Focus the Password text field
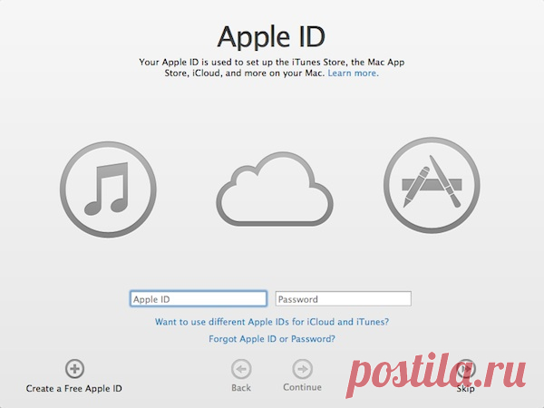Viewport: 544px width, 408px height. pos(343,298)
